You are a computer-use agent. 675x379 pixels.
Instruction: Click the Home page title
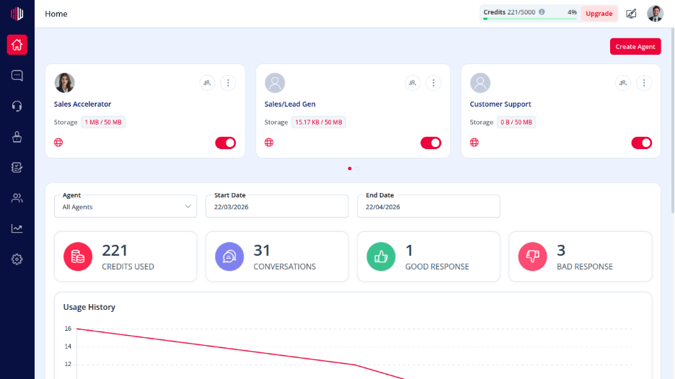point(56,14)
